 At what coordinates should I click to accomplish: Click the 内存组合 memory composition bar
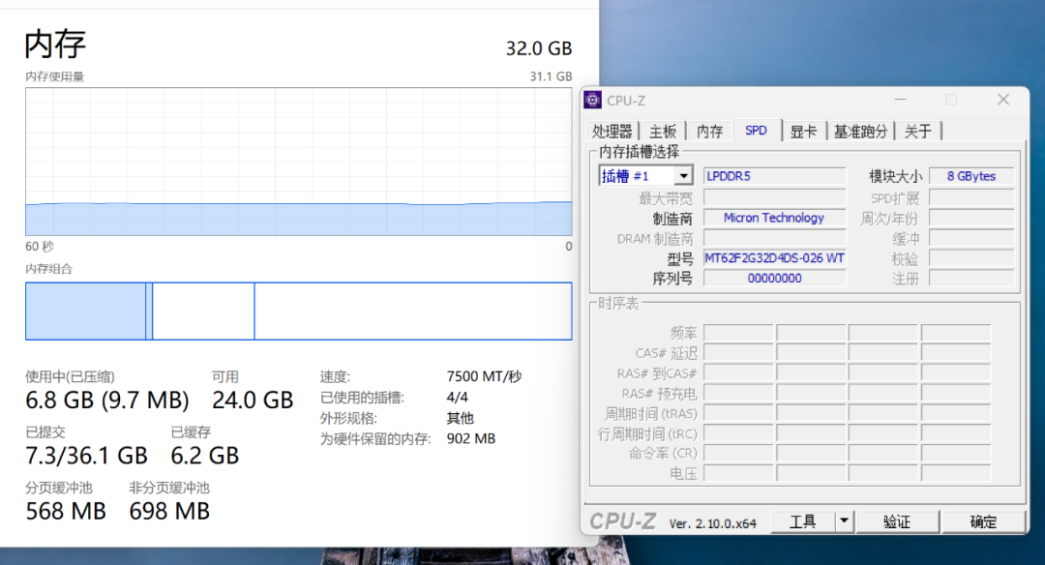pyautogui.click(x=299, y=312)
